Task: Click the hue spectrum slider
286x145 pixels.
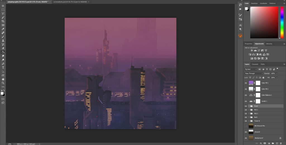Action: 282,23
